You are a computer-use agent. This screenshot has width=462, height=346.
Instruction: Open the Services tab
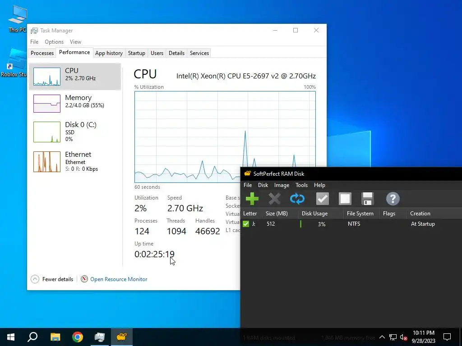coord(199,53)
